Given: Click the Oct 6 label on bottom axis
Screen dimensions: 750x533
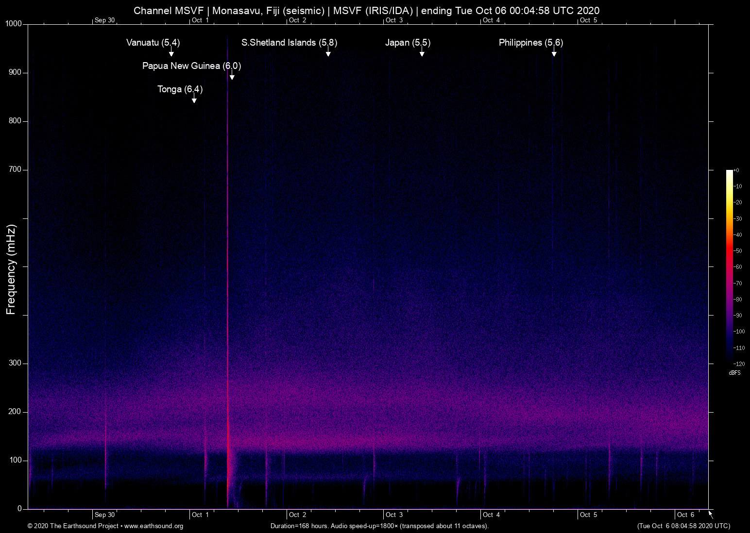Looking at the screenshot, I should (685, 515).
